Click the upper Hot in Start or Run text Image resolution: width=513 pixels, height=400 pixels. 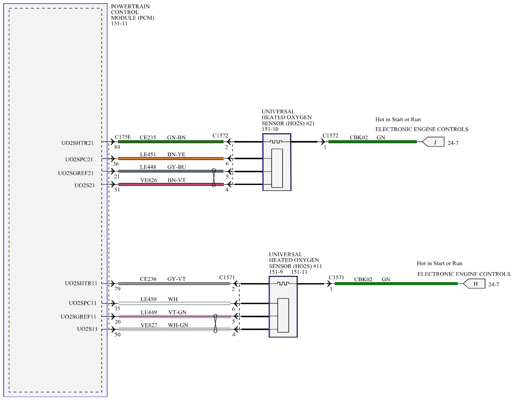pyautogui.click(x=398, y=120)
